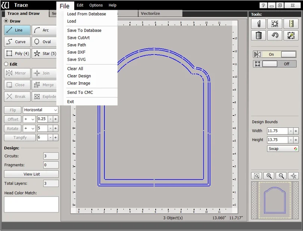Select the Edit radio button
The width and height of the screenshot is (303, 231).
[6, 64]
